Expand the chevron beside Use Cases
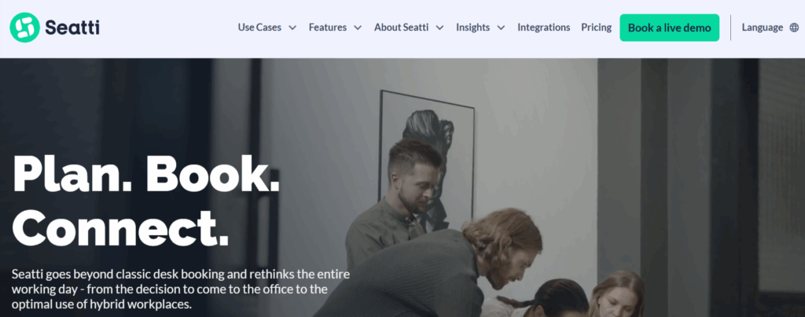 point(292,28)
